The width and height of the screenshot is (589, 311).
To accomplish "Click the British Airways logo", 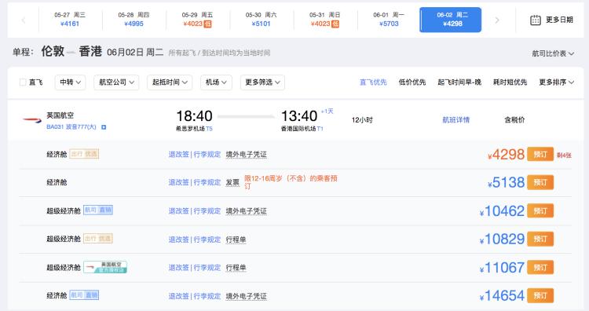I will (x=32, y=120).
